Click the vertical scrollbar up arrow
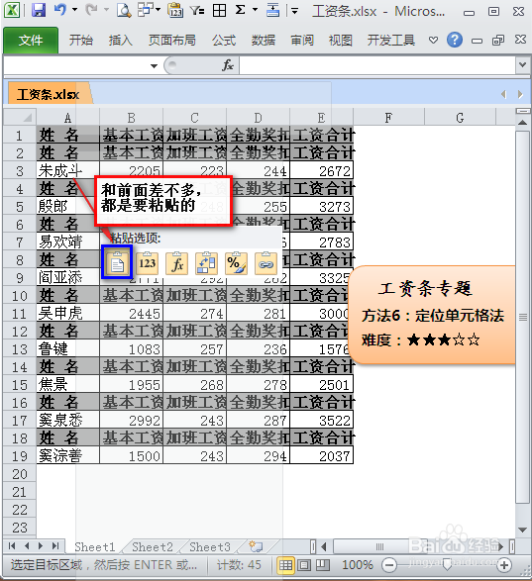 tap(523, 123)
